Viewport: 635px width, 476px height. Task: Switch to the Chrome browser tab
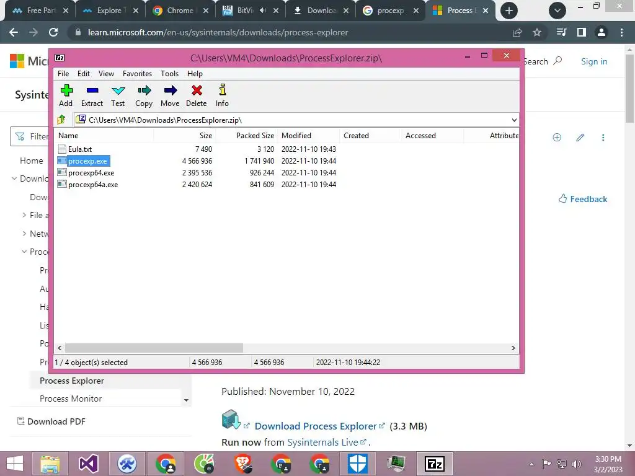click(x=180, y=11)
